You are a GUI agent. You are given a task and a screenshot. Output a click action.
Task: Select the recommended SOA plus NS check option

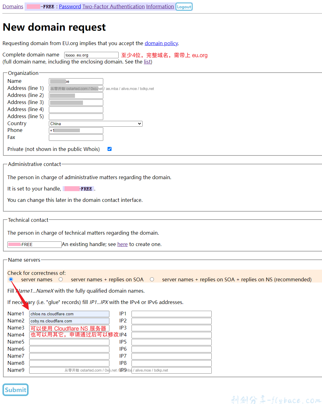152,279
